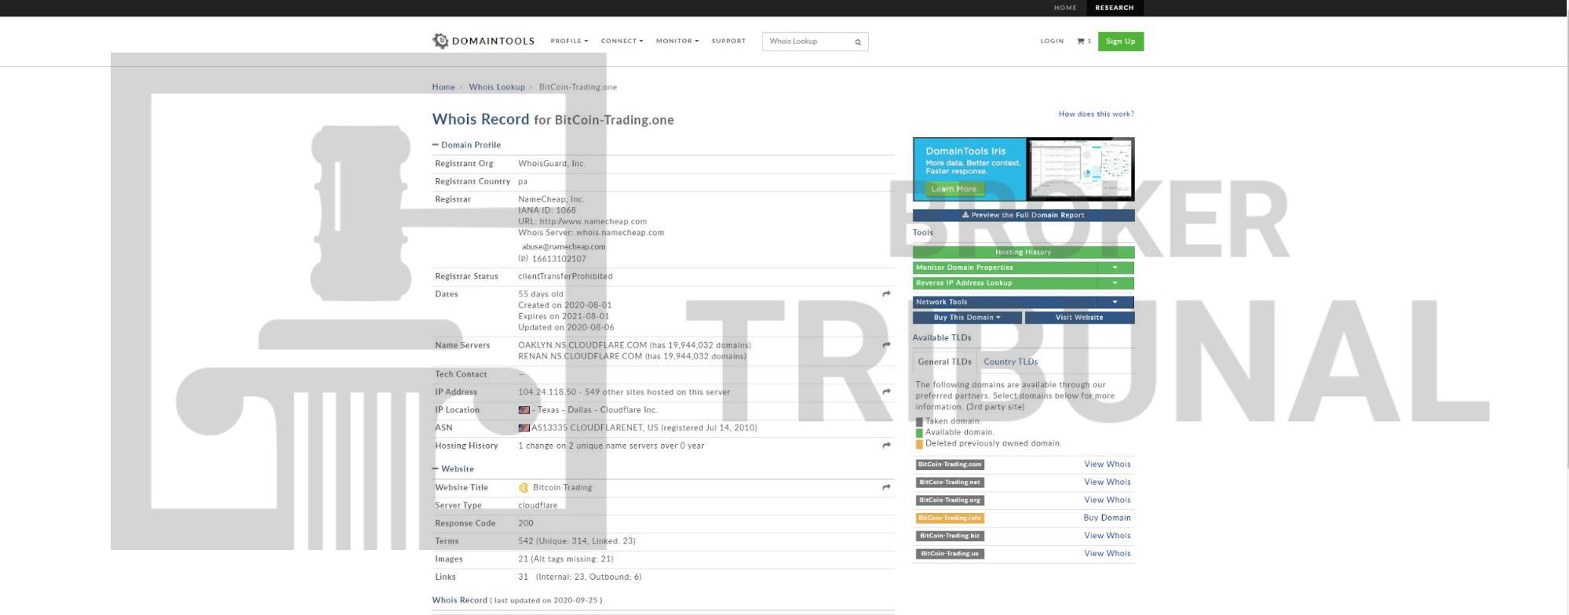Viewport: 1569px width, 615px height.
Task: Expand the Network Tools dropdown
Action: [1115, 302]
